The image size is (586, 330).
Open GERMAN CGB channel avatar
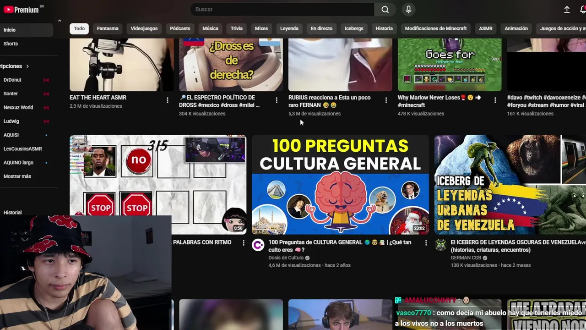tap(440, 245)
